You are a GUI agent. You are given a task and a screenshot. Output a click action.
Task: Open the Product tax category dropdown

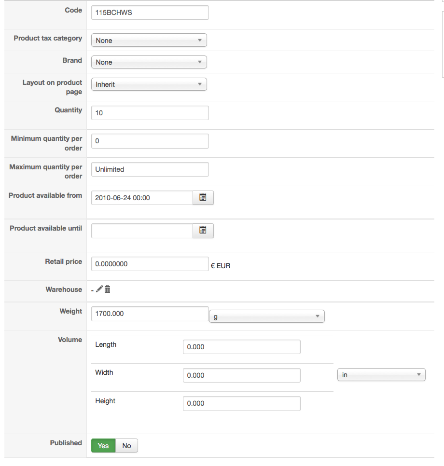149,41
